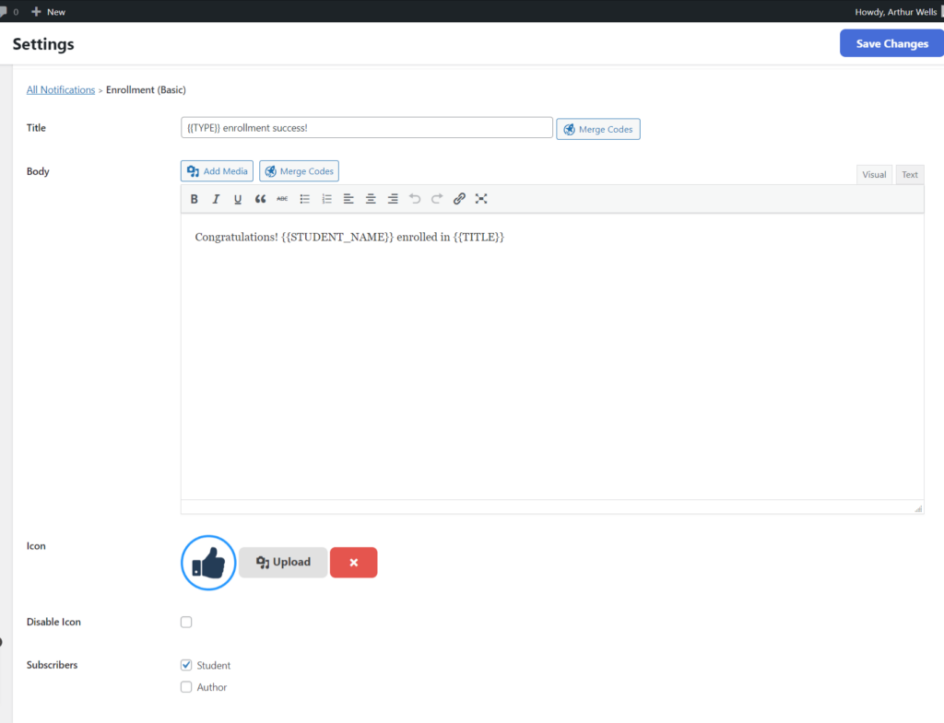Image resolution: width=944 pixels, height=723 pixels.
Task: Apply strikethrough formatting to text
Action: pos(282,198)
